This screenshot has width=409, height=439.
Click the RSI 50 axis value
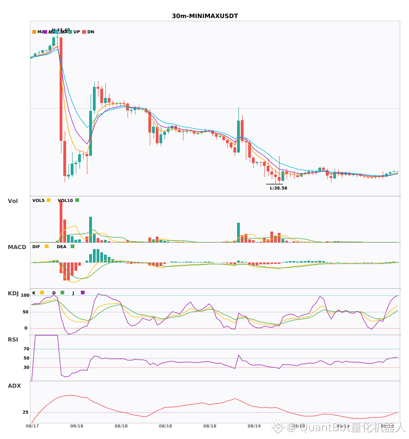click(x=26, y=358)
